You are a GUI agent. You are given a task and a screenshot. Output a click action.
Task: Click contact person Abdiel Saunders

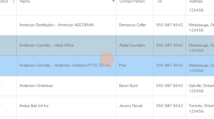point(132,45)
